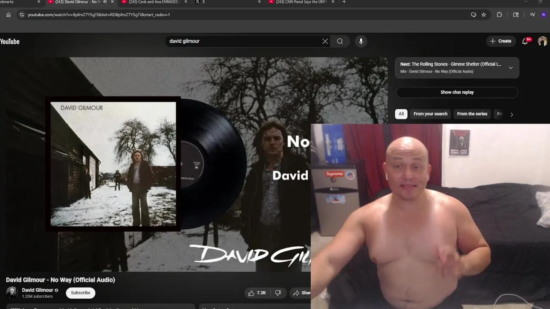Click the 1.25M subscribers text
Screen dimensions: 550x309
coord(37,297)
